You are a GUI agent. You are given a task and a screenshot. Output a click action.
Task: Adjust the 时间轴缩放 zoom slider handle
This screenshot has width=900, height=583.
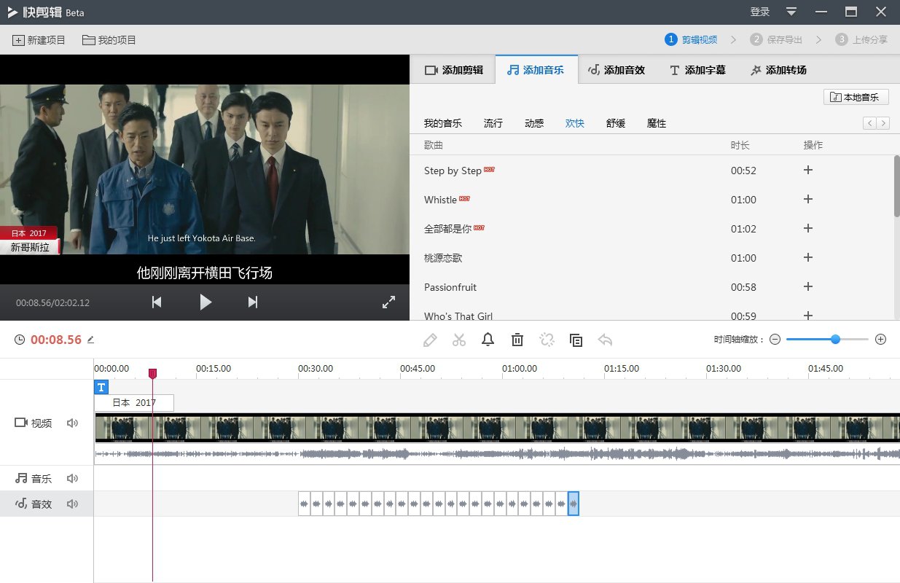tap(835, 340)
